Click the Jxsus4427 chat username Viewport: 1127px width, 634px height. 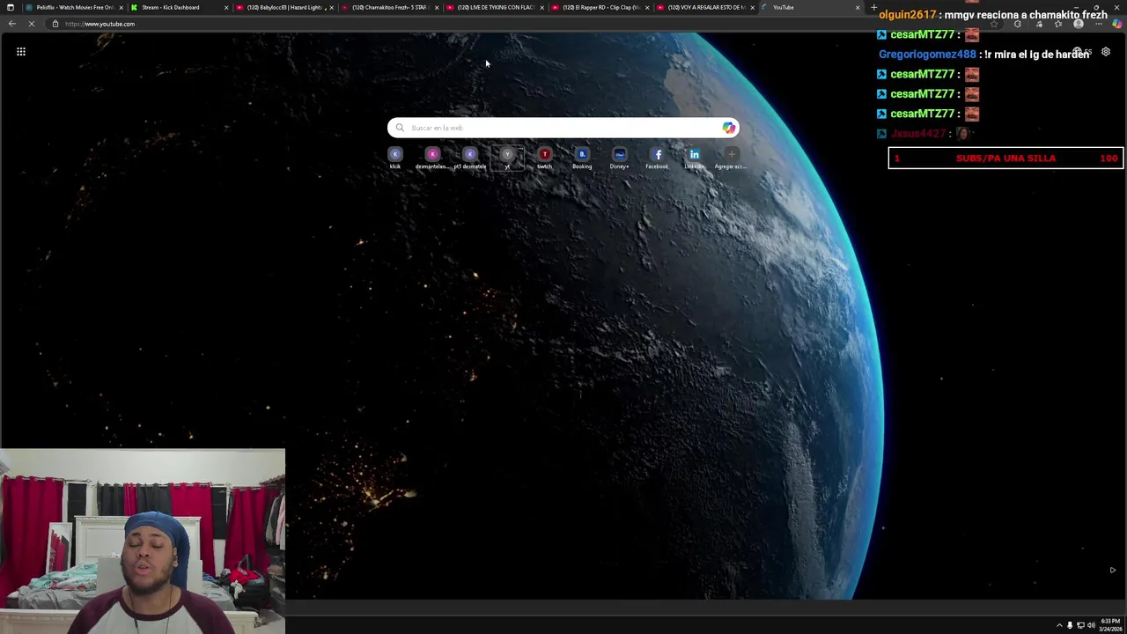918,133
